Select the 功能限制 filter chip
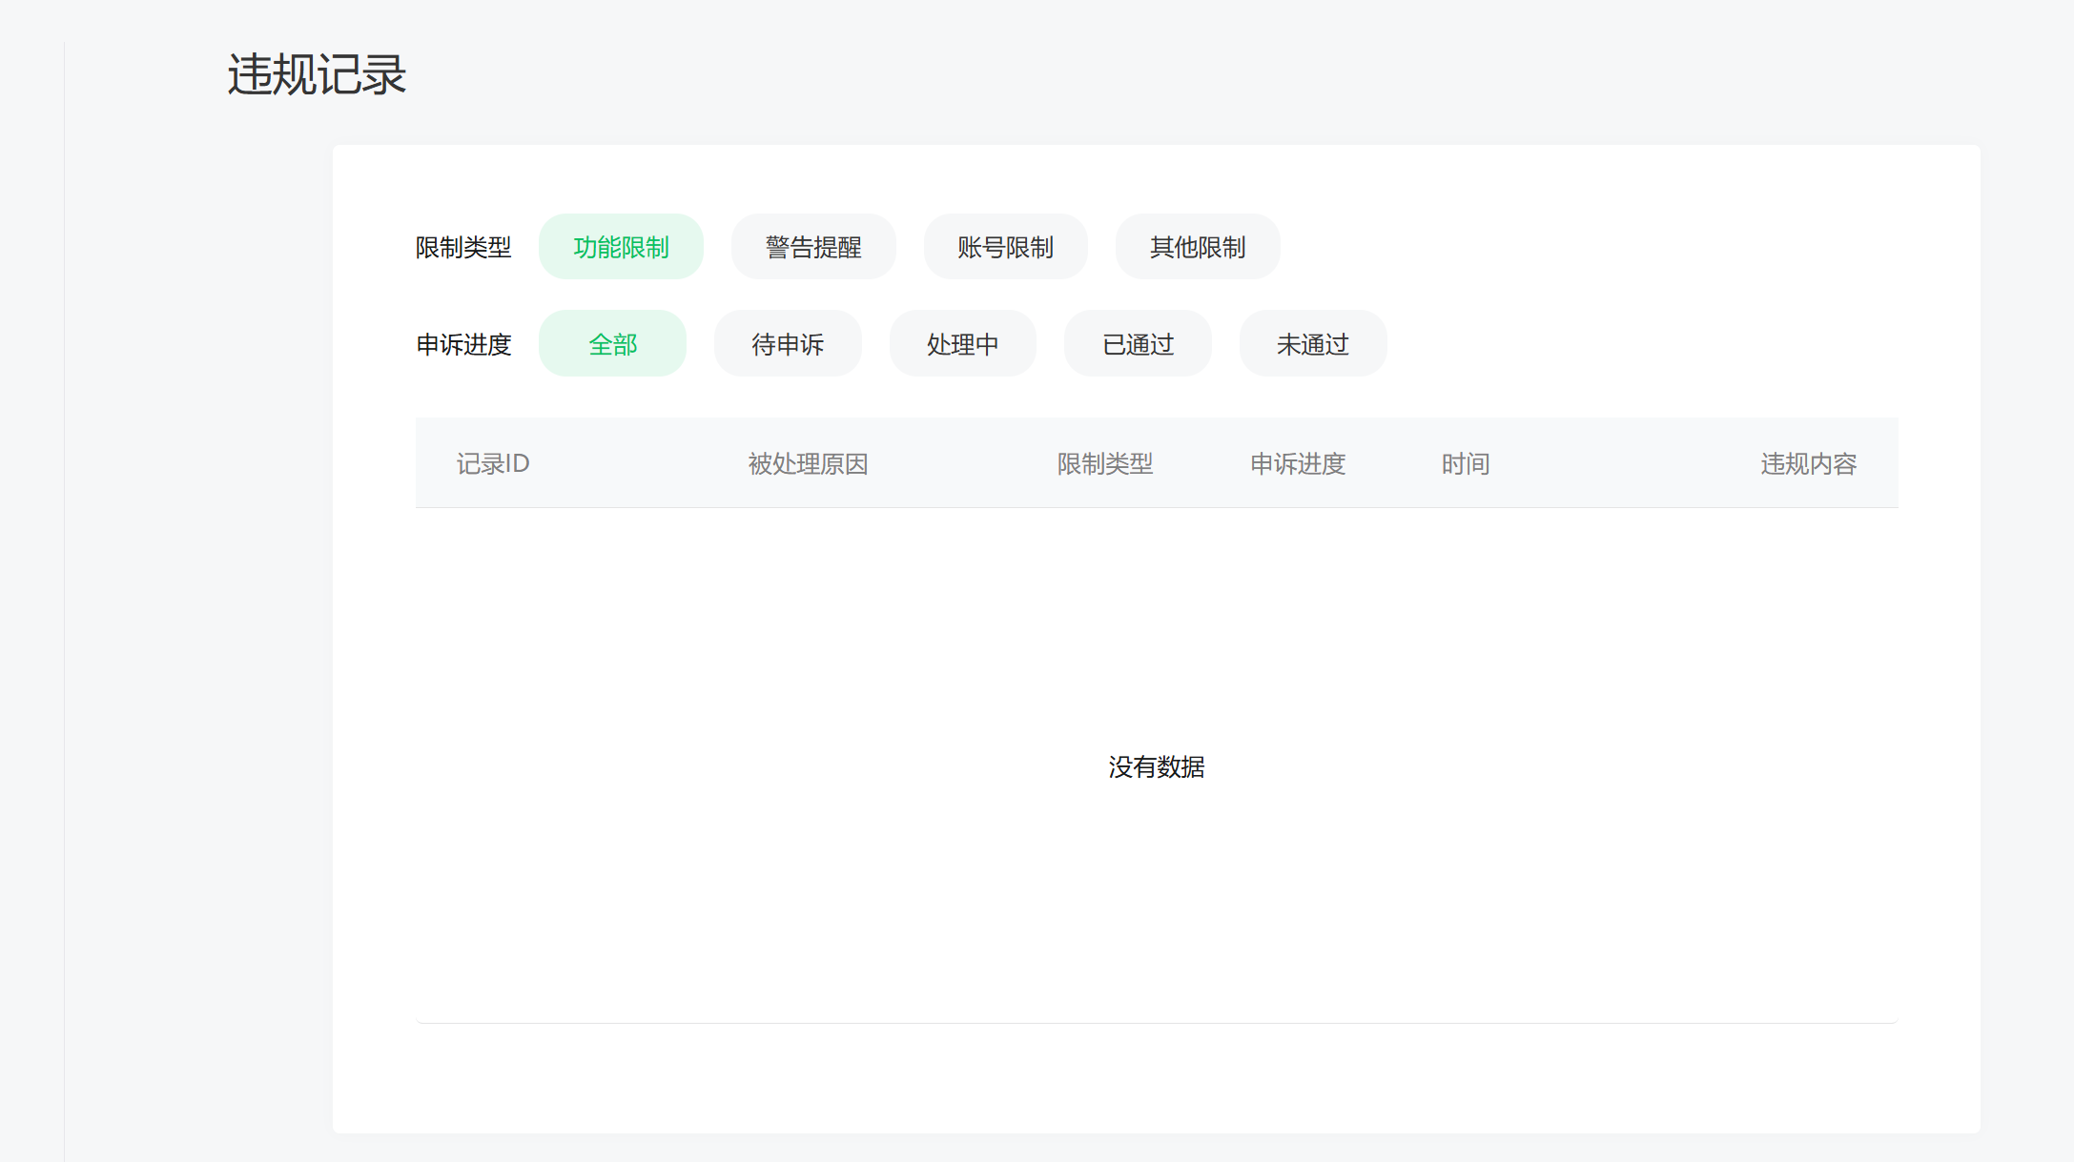The width and height of the screenshot is (2074, 1162). [x=621, y=247]
